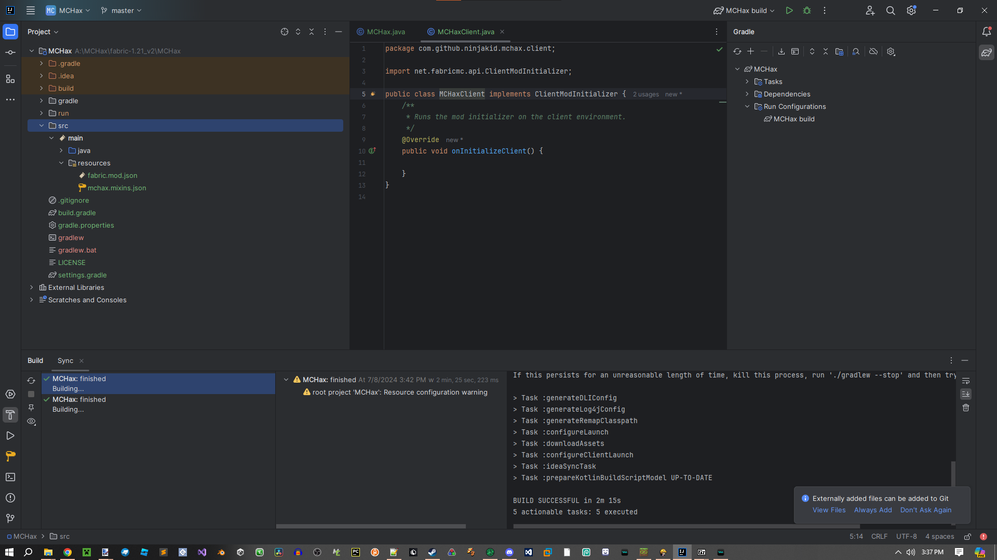Toggle view eye icon in Build panel
Viewport: 997px width, 560px height.
(31, 422)
